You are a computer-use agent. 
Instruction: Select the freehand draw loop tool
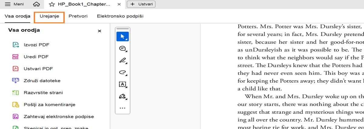tap(123, 72)
